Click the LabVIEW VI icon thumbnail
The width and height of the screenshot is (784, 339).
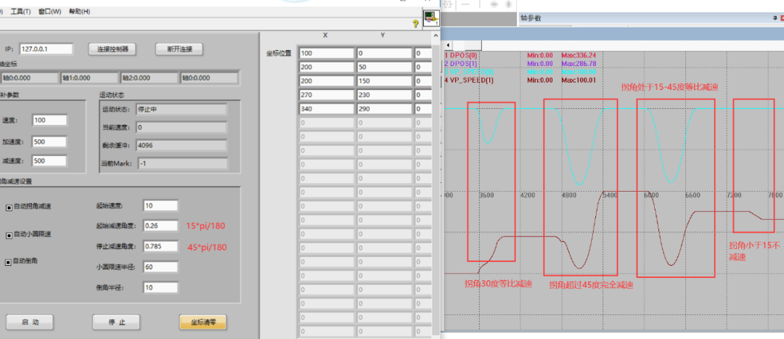pos(430,18)
